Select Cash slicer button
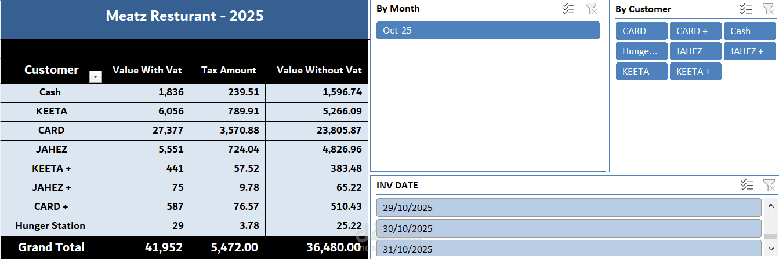 pyautogui.click(x=749, y=31)
